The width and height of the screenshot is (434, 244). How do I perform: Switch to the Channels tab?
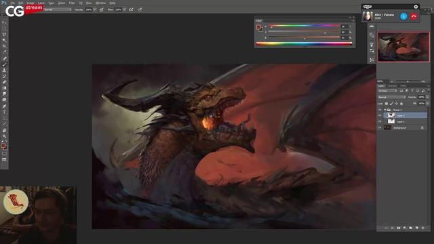pyautogui.click(x=392, y=86)
